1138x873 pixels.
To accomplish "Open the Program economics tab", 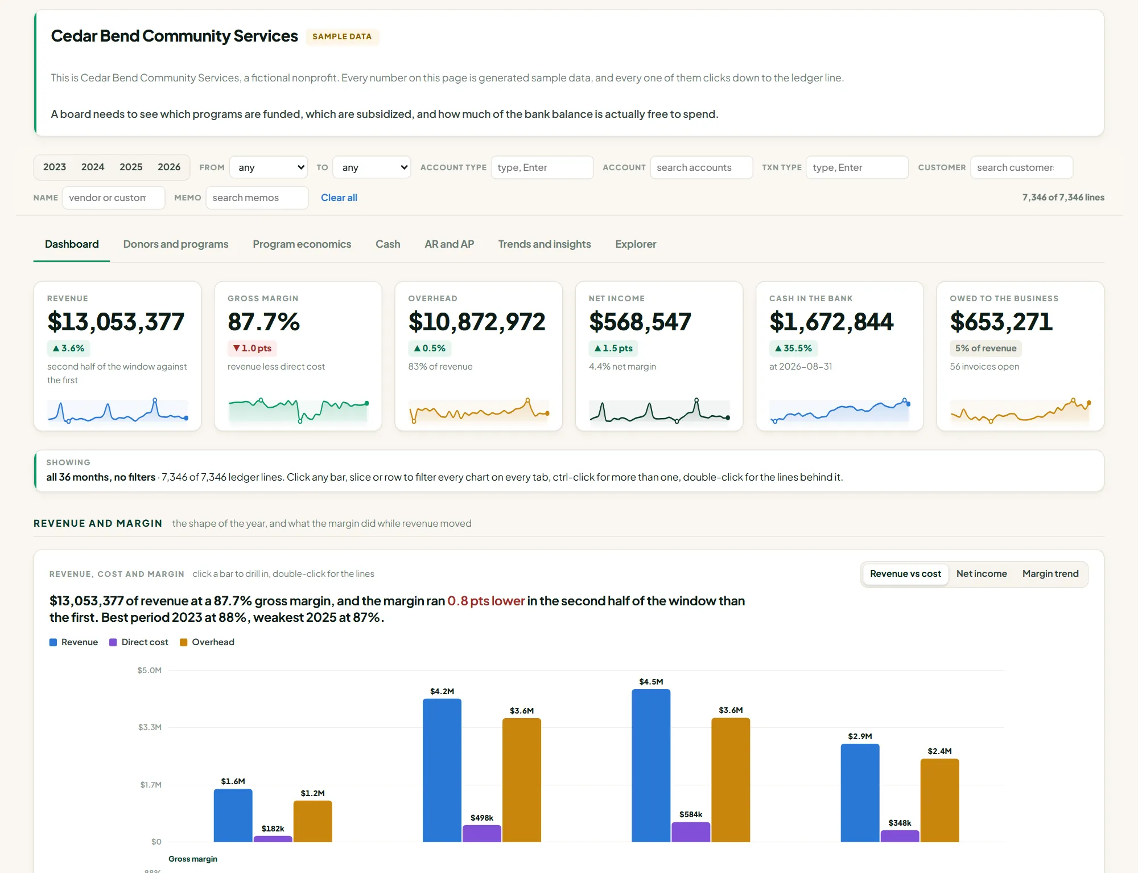I will pyautogui.click(x=302, y=244).
